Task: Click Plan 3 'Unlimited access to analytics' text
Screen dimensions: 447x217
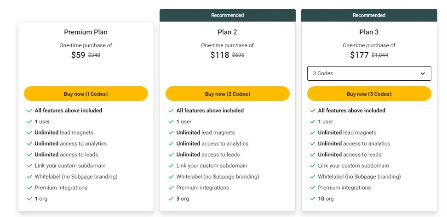Action: point(354,144)
